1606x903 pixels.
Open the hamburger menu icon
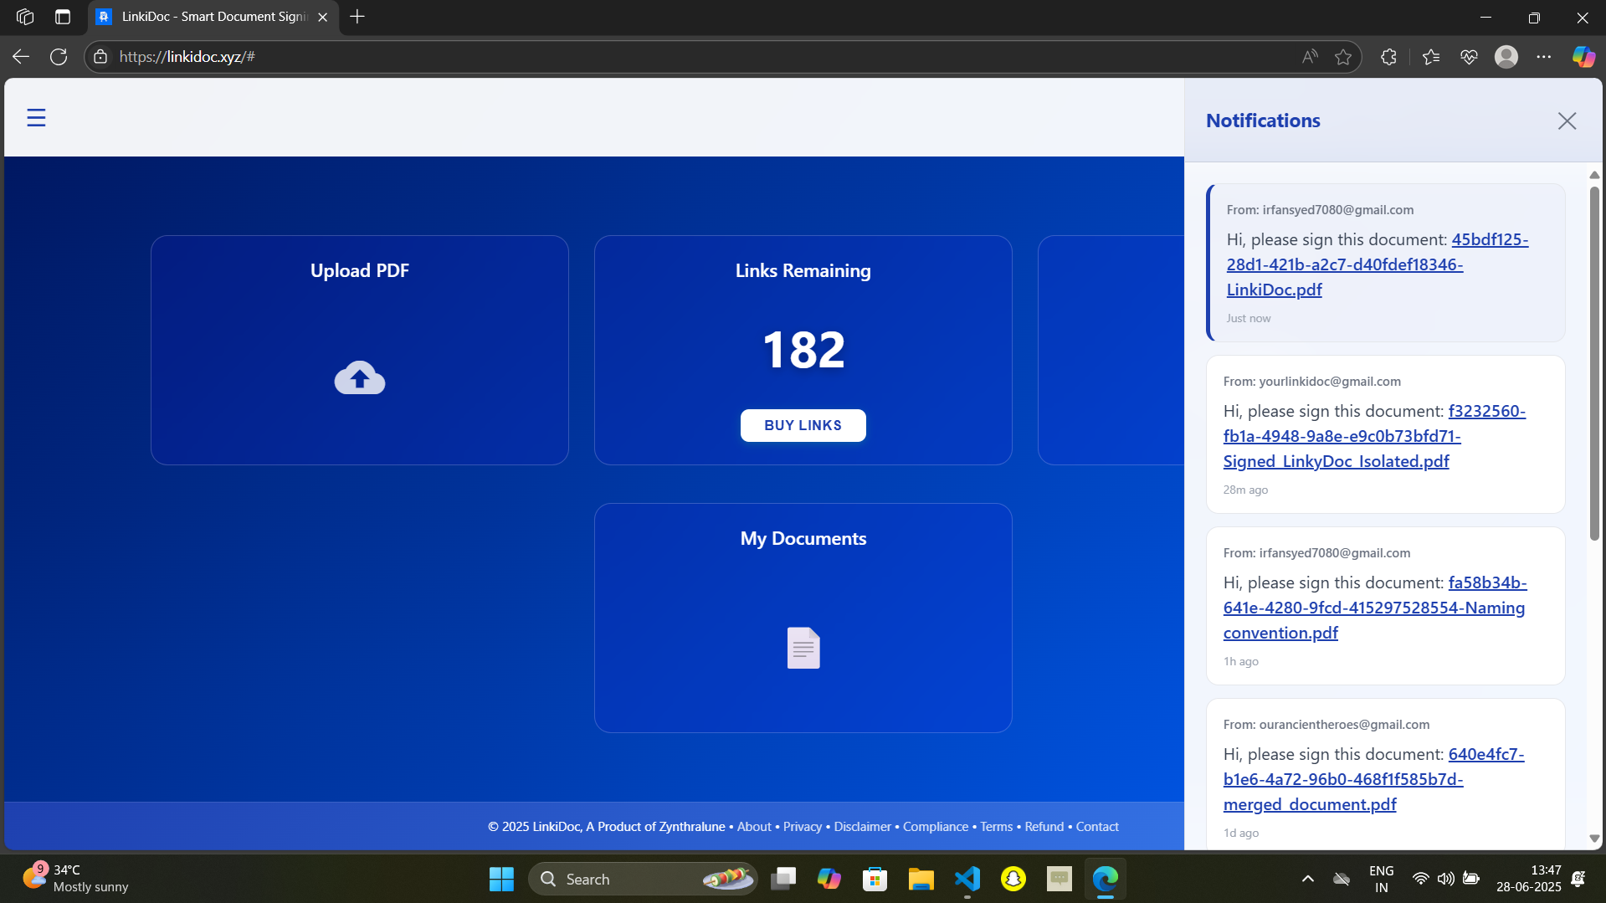click(36, 118)
